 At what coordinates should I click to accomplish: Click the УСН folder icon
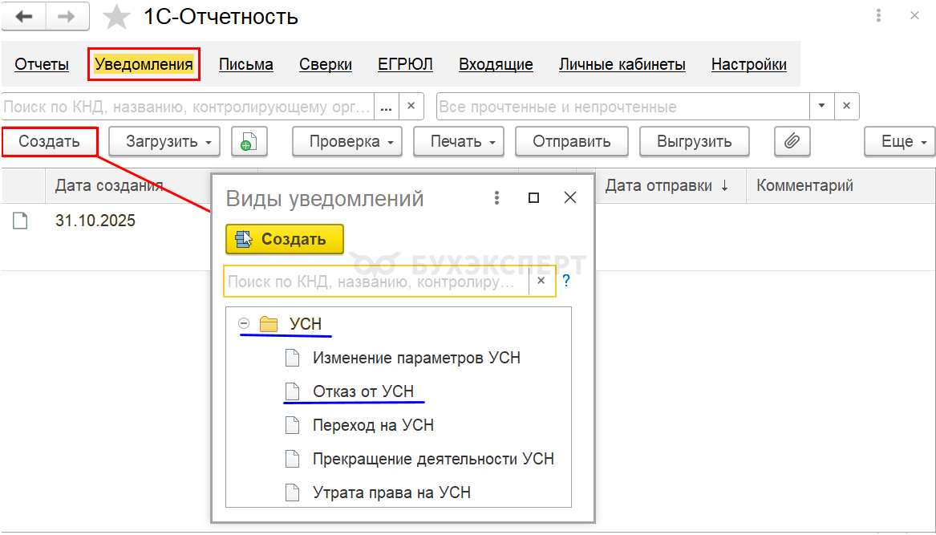pyautogui.click(x=269, y=324)
